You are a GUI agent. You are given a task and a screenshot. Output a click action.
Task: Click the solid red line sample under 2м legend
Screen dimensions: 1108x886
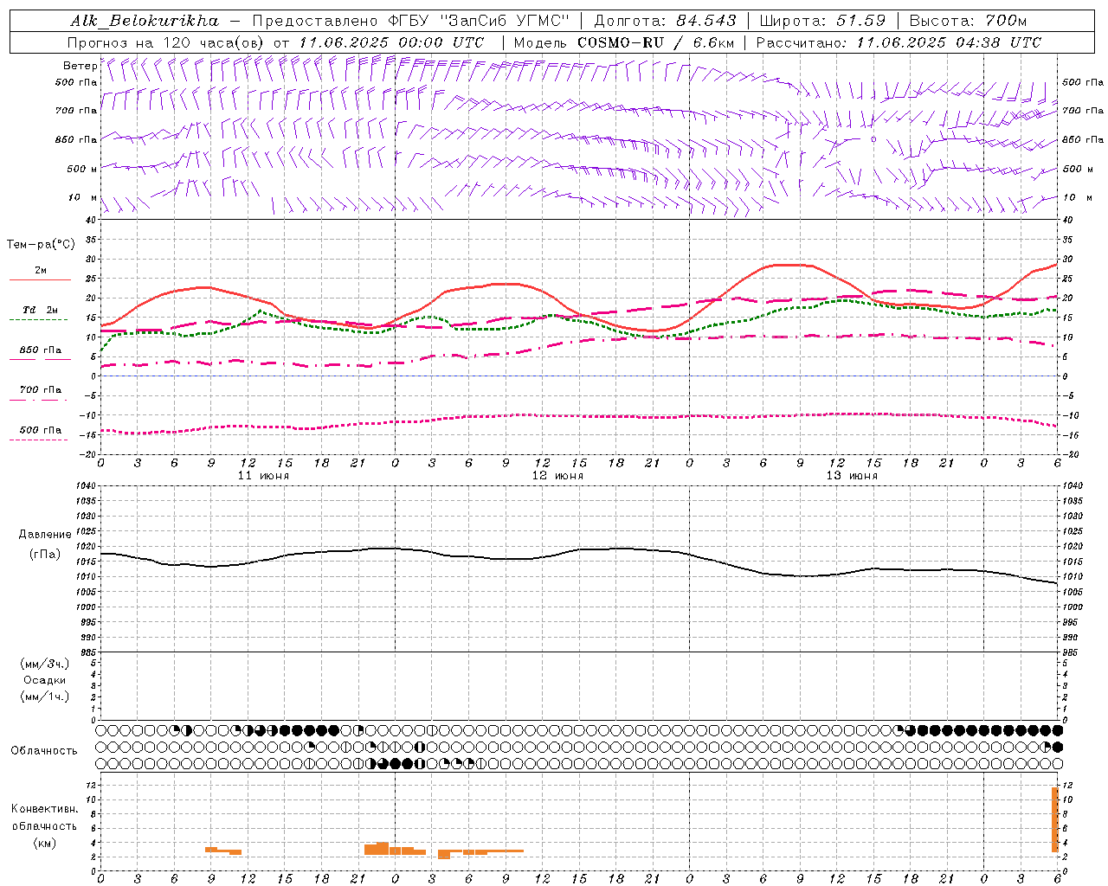tap(40, 279)
